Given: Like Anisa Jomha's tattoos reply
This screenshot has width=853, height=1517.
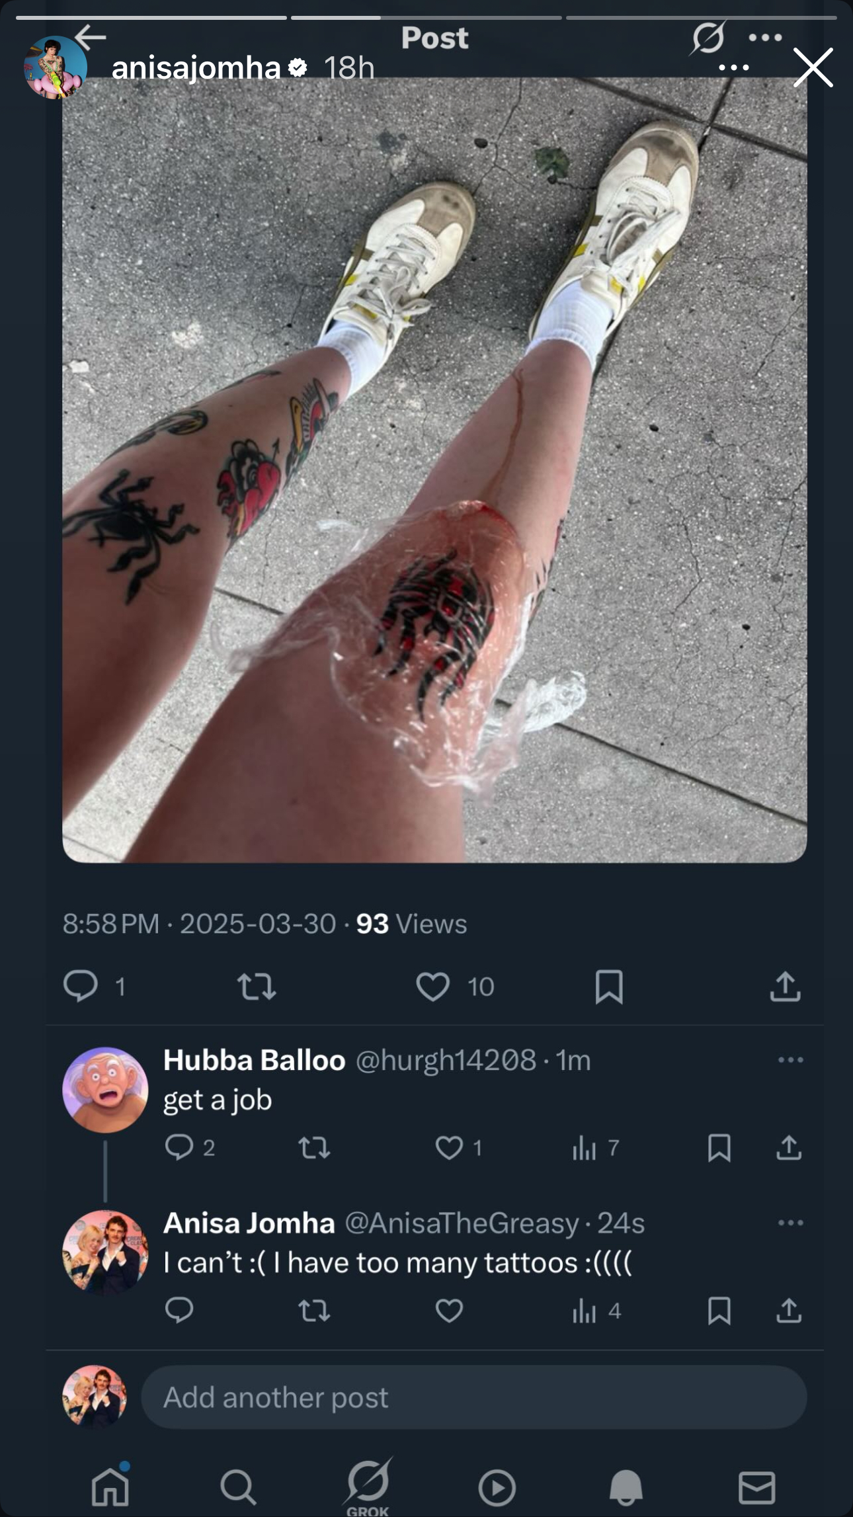Looking at the screenshot, I should pyautogui.click(x=449, y=1310).
